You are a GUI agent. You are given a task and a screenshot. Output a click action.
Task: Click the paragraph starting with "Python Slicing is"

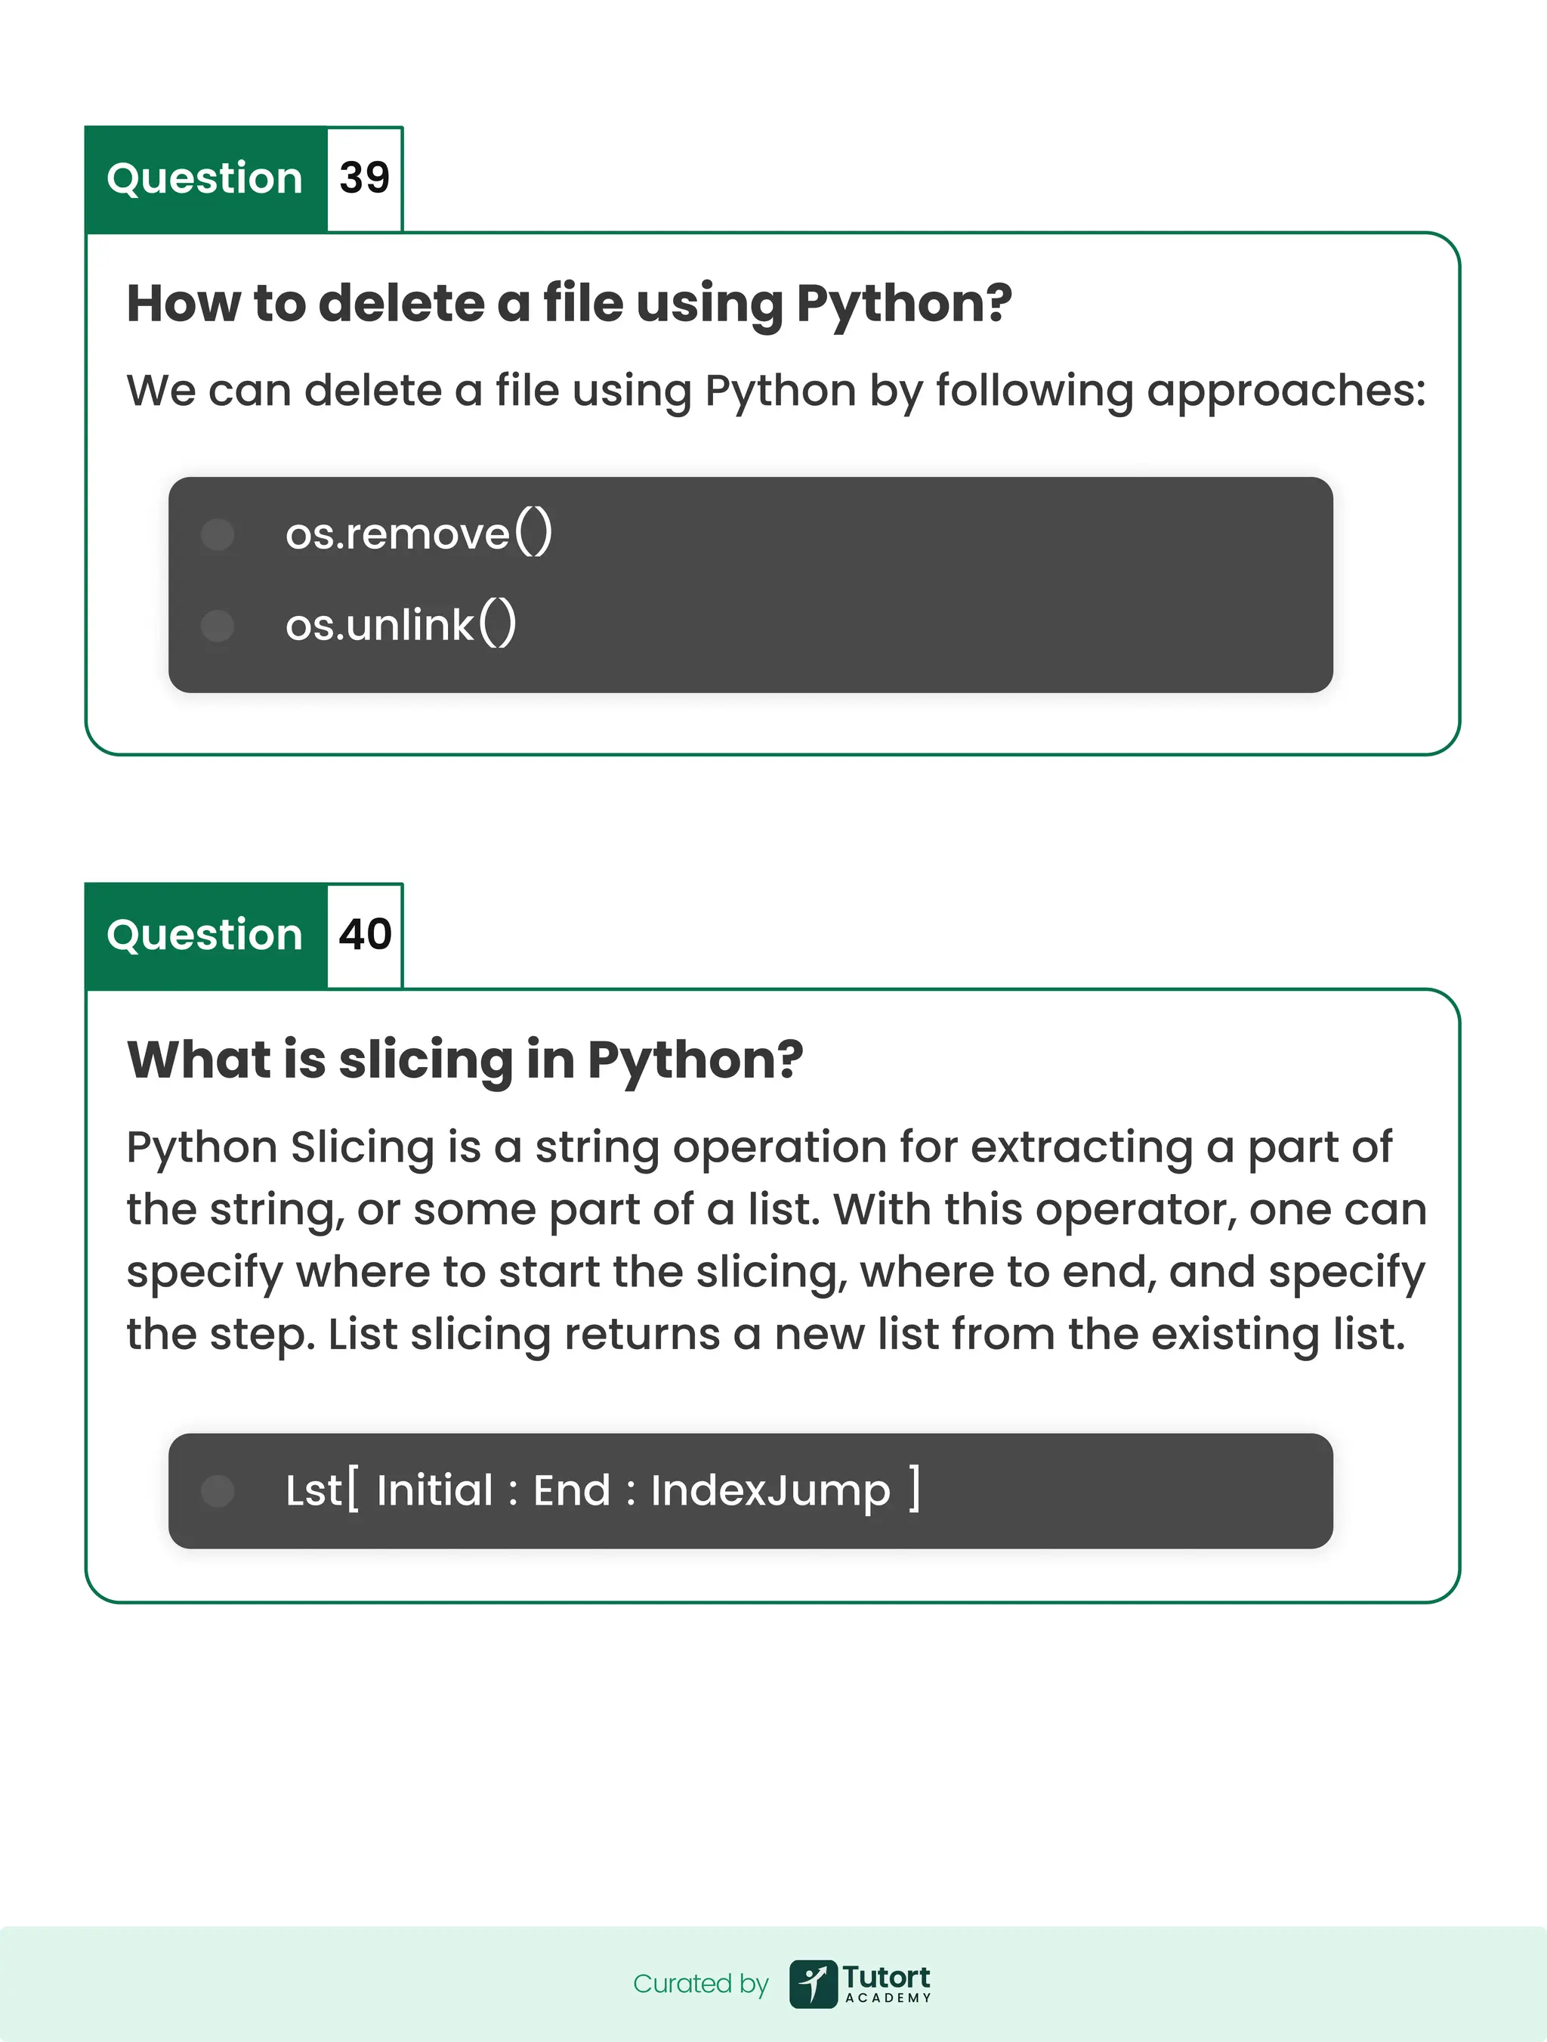pos(776,1239)
